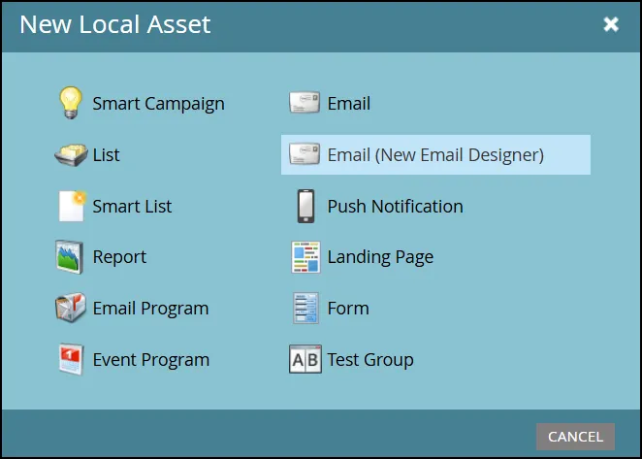Choose the Event Program label
The image size is (642, 459).
(x=151, y=360)
